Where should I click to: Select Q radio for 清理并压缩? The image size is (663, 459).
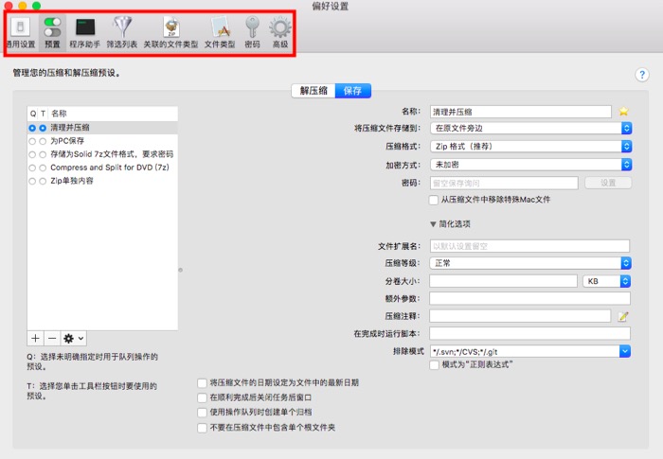point(32,128)
